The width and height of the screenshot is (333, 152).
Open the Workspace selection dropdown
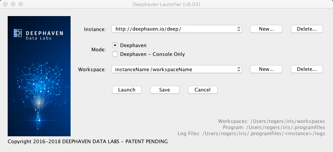click(x=176, y=69)
